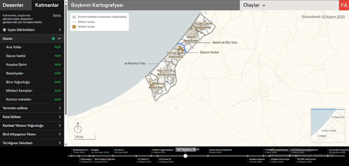Open the Olaylar dropdown
This screenshot has height=166, width=349.
pos(254,5)
